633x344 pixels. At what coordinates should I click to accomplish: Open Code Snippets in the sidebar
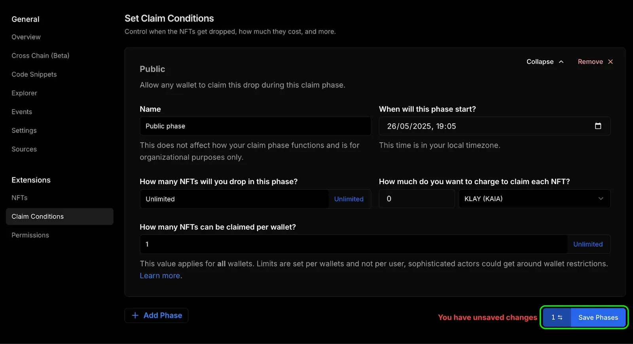click(x=34, y=74)
